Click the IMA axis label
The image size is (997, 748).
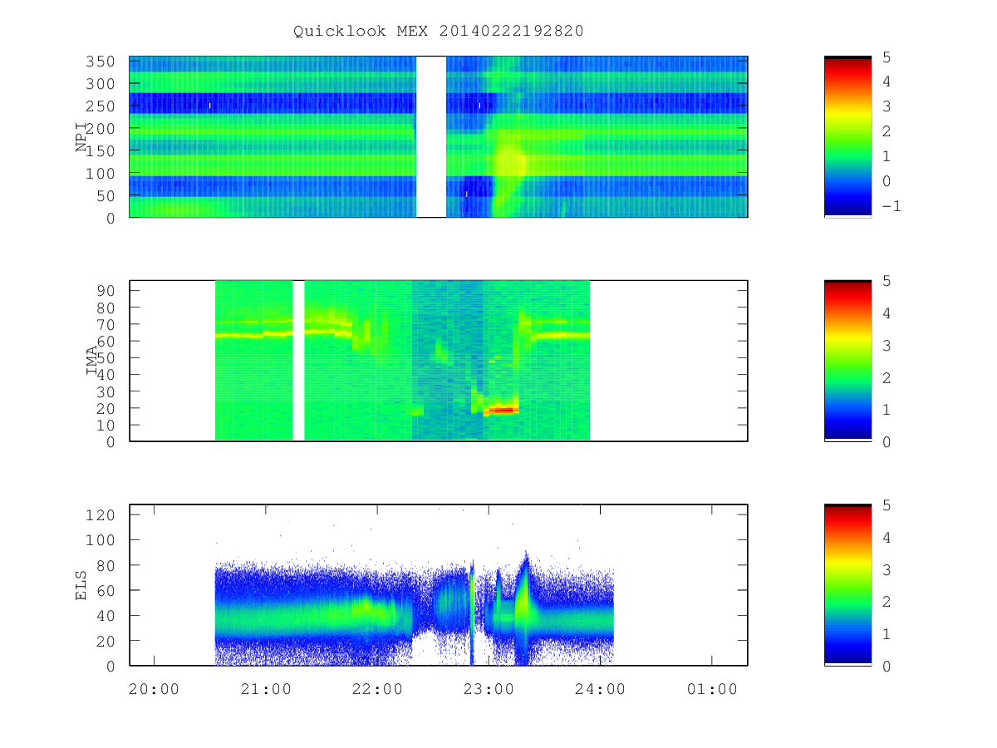point(93,362)
